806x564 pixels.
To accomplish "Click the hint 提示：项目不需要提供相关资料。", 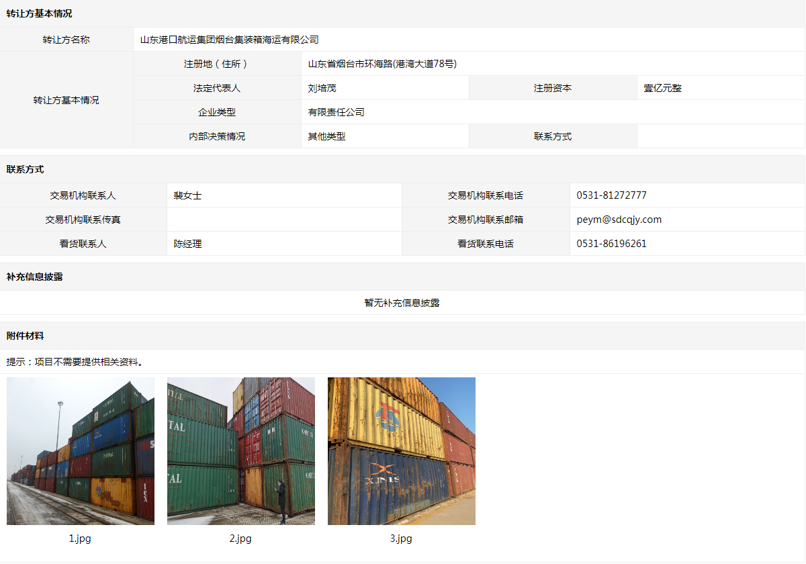I will (76, 362).
